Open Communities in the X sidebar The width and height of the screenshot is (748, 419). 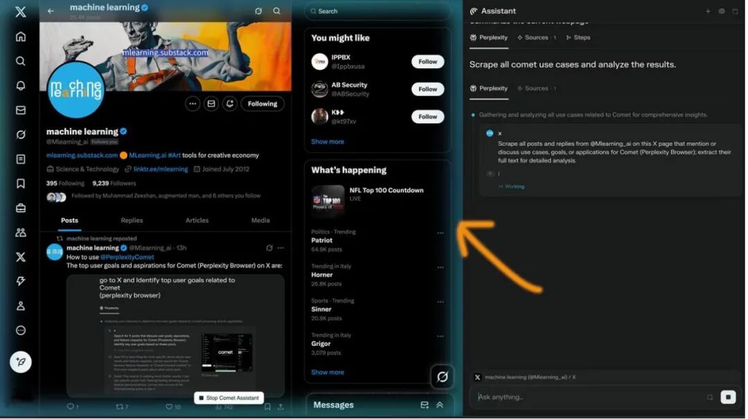pyautogui.click(x=21, y=232)
